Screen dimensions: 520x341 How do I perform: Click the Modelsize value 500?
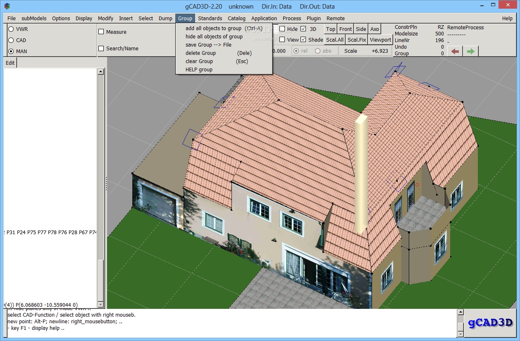pos(439,34)
